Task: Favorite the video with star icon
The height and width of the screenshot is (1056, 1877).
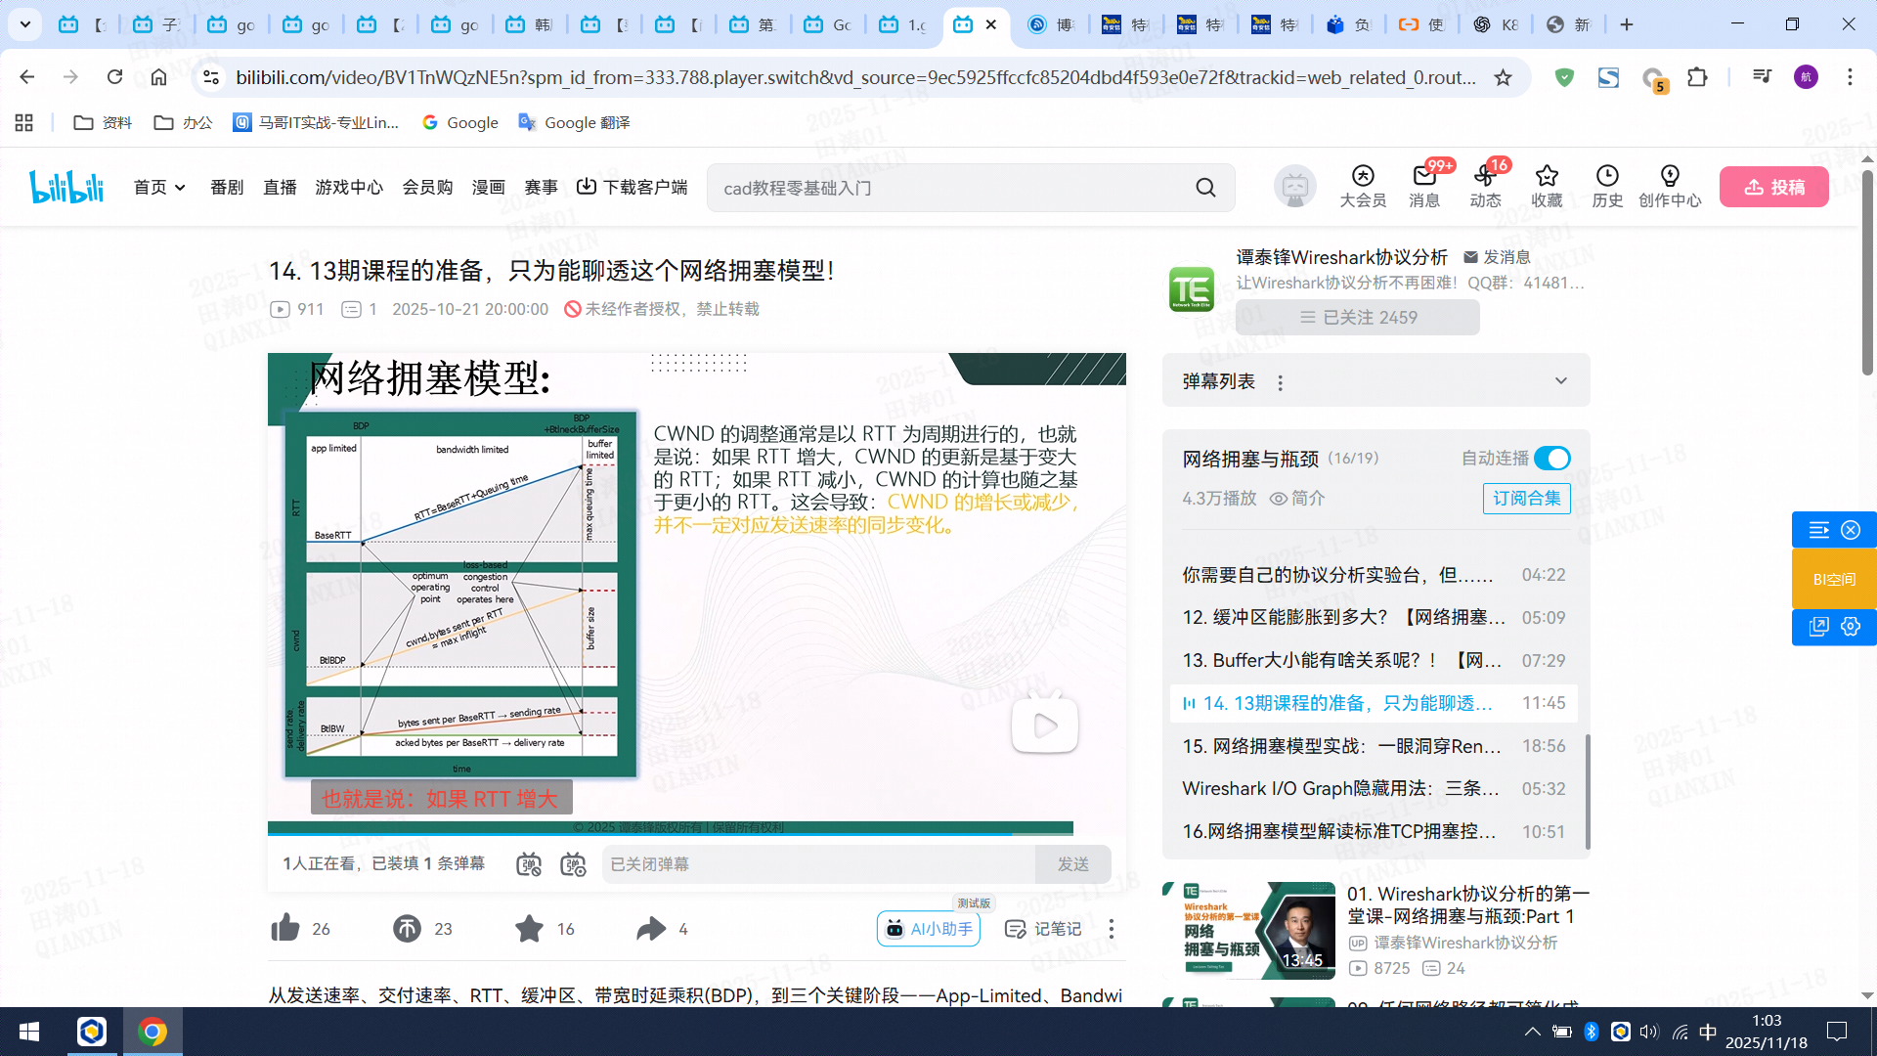Action: point(529,928)
